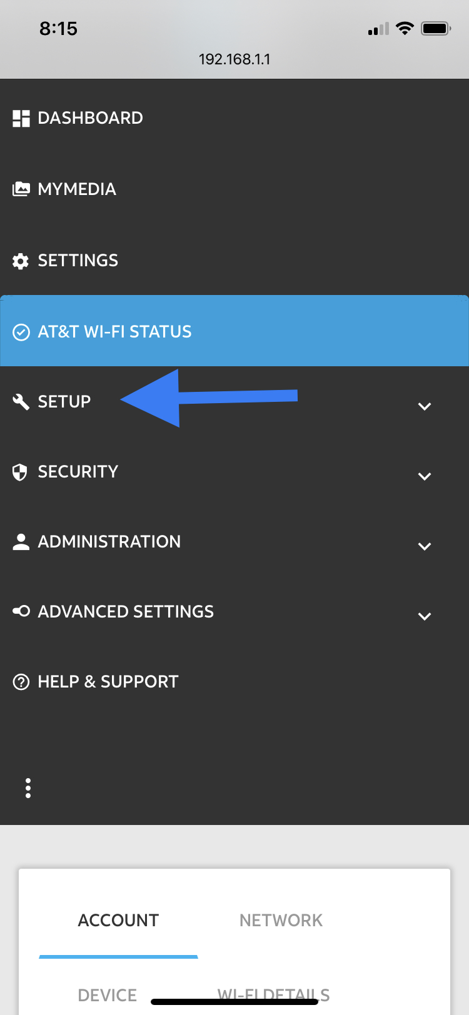Click the AT&T Wi-Fi Status checkmark icon
The image size is (469, 1015).
pyautogui.click(x=21, y=332)
